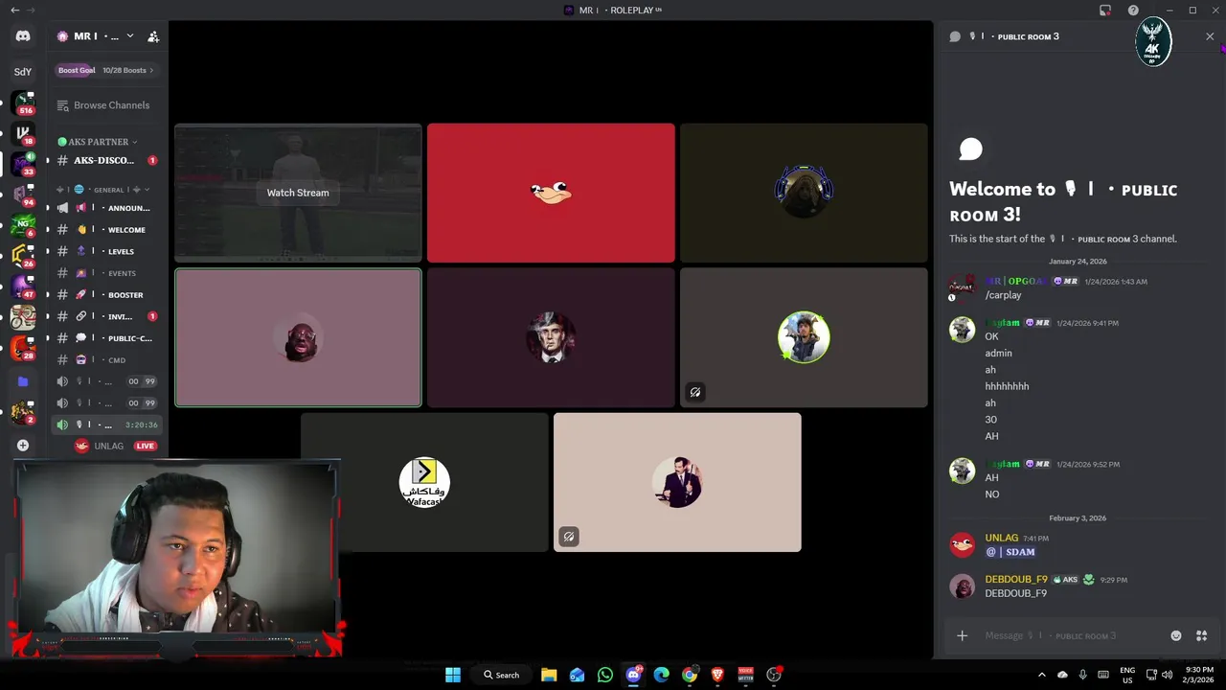The image size is (1226, 690).
Task: Click UNLAG username in chat
Action: tap(1002, 538)
